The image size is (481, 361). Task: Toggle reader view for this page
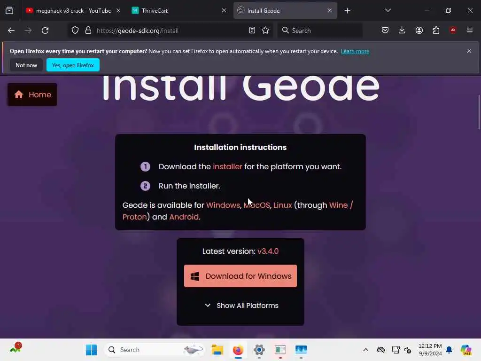252,31
